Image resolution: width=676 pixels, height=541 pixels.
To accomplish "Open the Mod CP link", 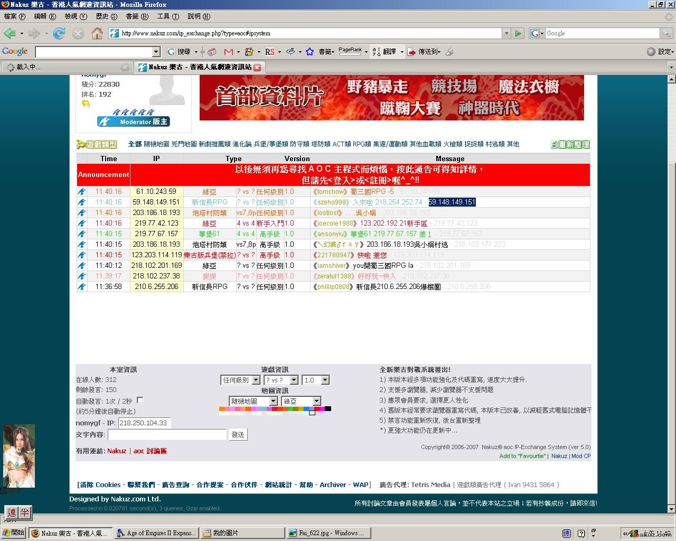I will 581,456.
